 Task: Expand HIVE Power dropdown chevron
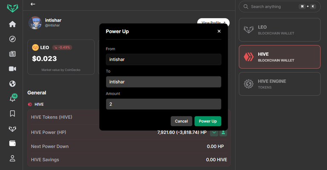pyautogui.click(x=214, y=132)
